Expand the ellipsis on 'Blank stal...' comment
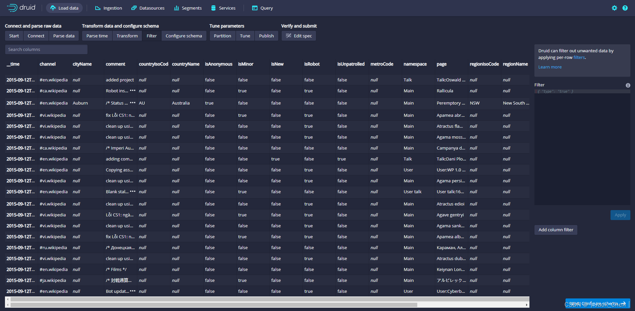 (133, 191)
